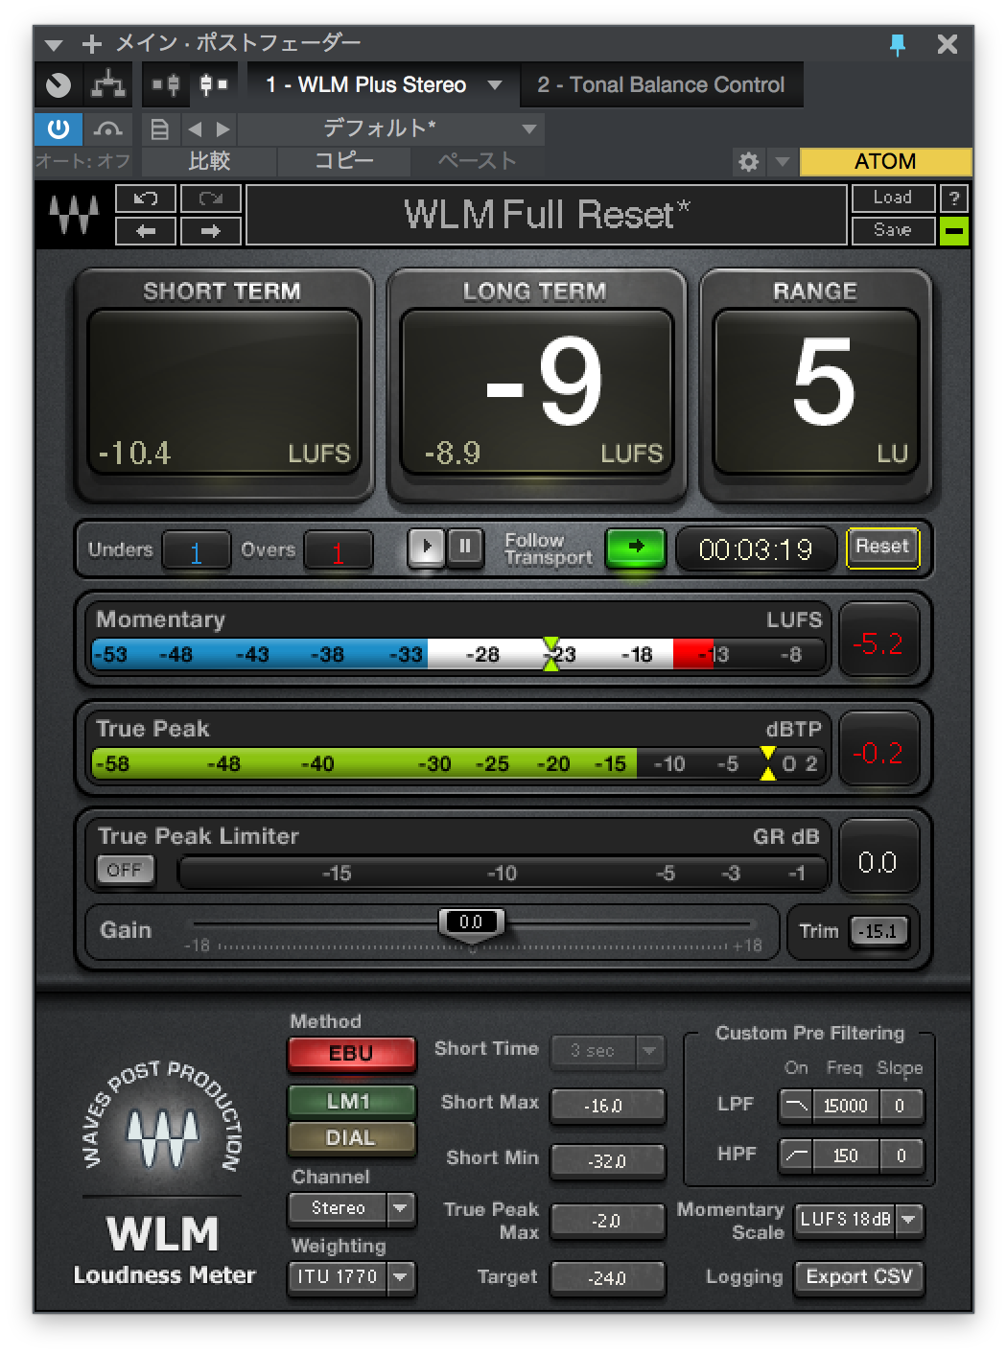Click the yellow ATOM controller button
Viewport: 1007px width, 1354px height.
[x=885, y=161]
